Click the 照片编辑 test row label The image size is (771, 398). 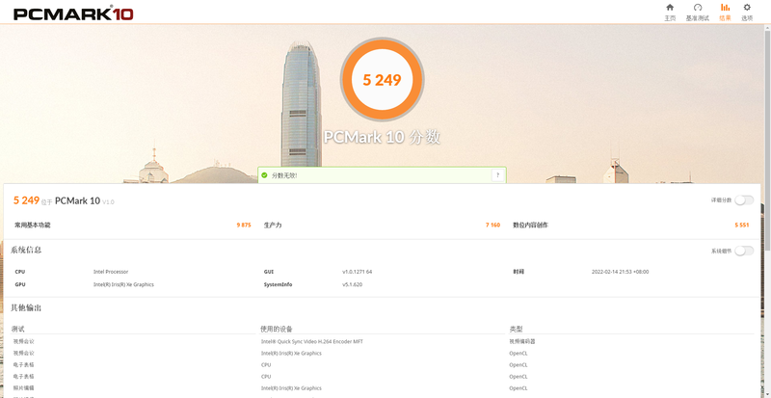point(23,388)
